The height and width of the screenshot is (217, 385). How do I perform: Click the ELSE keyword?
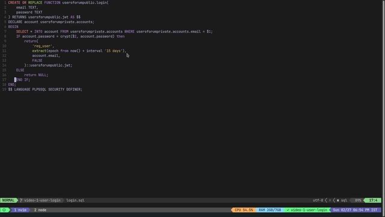click(x=20, y=70)
